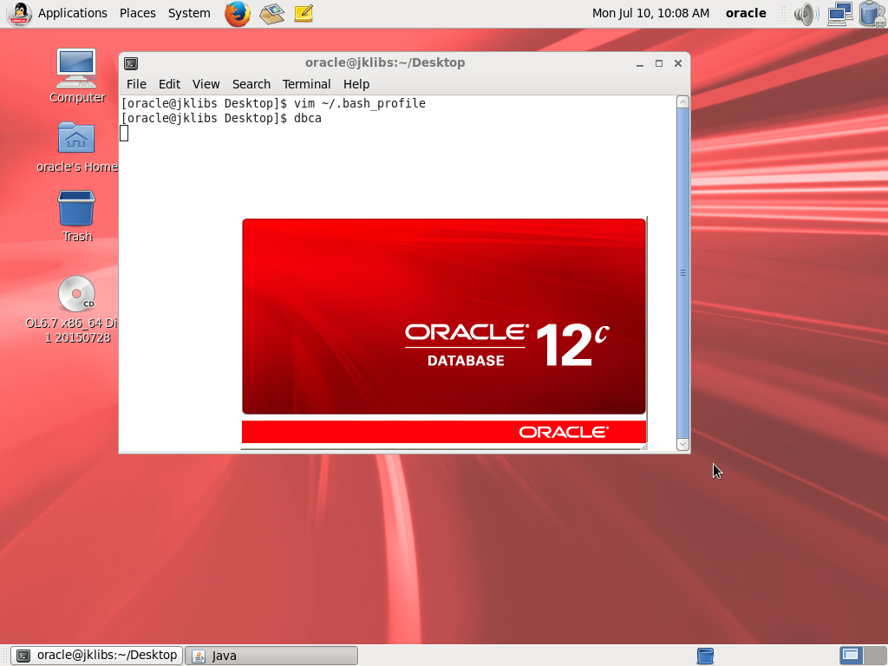Image resolution: width=888 pixels, height=666 pixels.
Task: Click the battery power tray icon
Action: click(x=871, y=13)
